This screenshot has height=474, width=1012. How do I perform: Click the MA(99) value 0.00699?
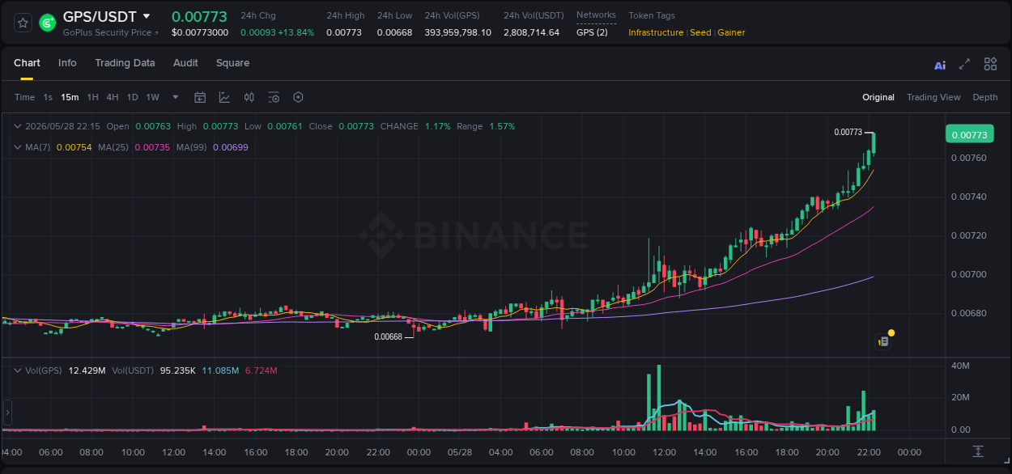pyautogui.click(x=231, y=147)
